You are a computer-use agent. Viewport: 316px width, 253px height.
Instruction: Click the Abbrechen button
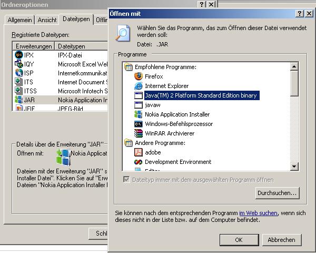coord(282,240)
